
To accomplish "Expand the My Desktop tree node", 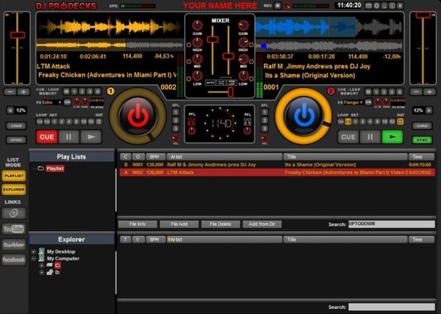I will (33, 252).
